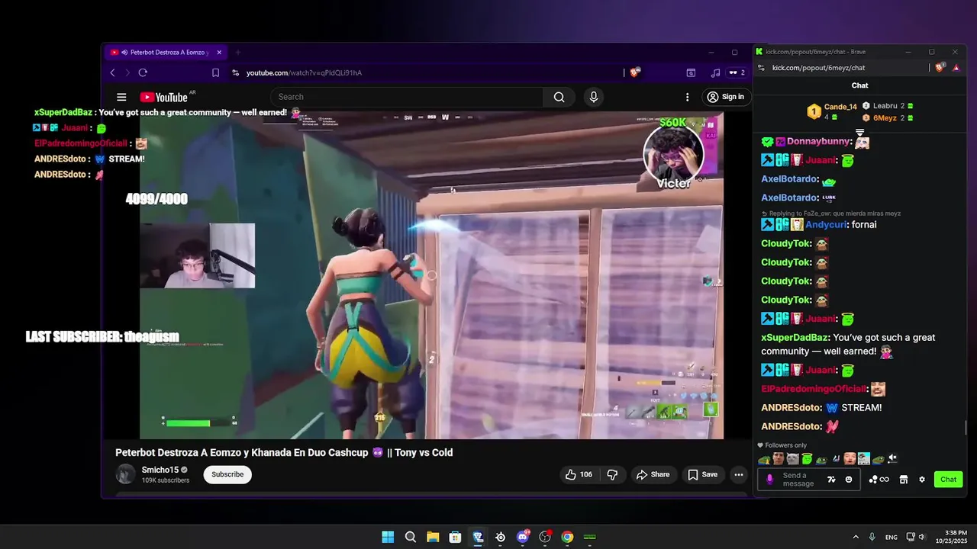Insert the green halo frog emote
Image resolution: width=977 pixels, height=549 pixels.
pyautogui.click(x=807, y=459)
